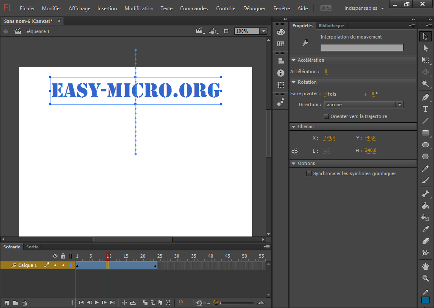Pick the Bone tool
434x308 pixels.
pyautogui.click(x=426, y=194)
